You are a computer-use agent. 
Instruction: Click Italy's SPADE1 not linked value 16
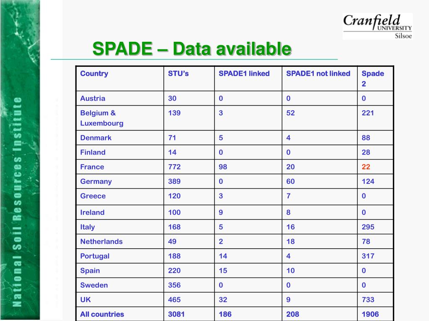290,227
